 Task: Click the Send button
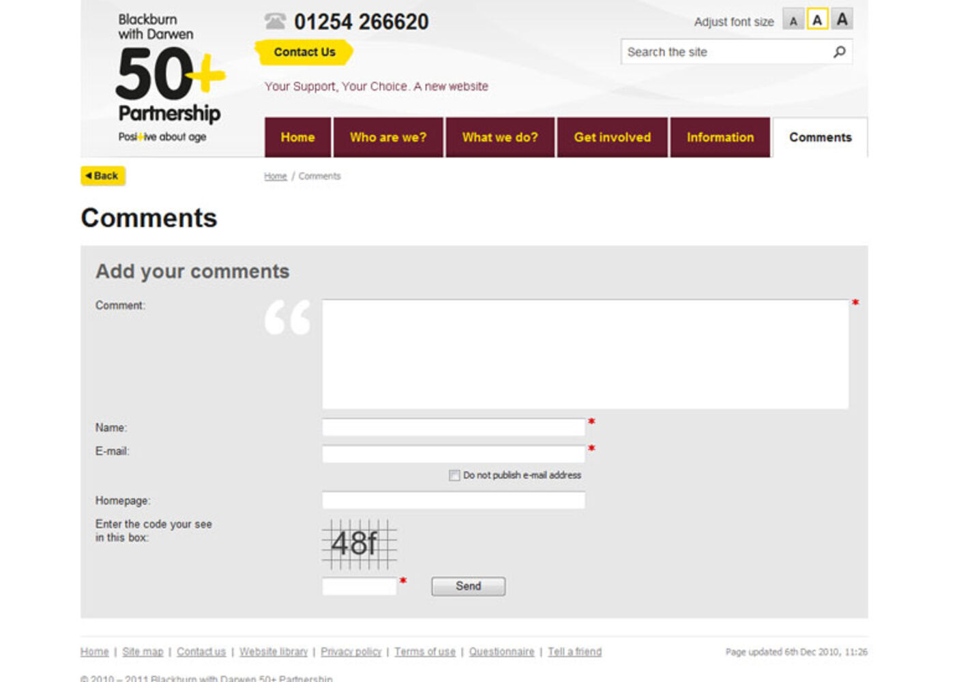click(x=468, y=587)
